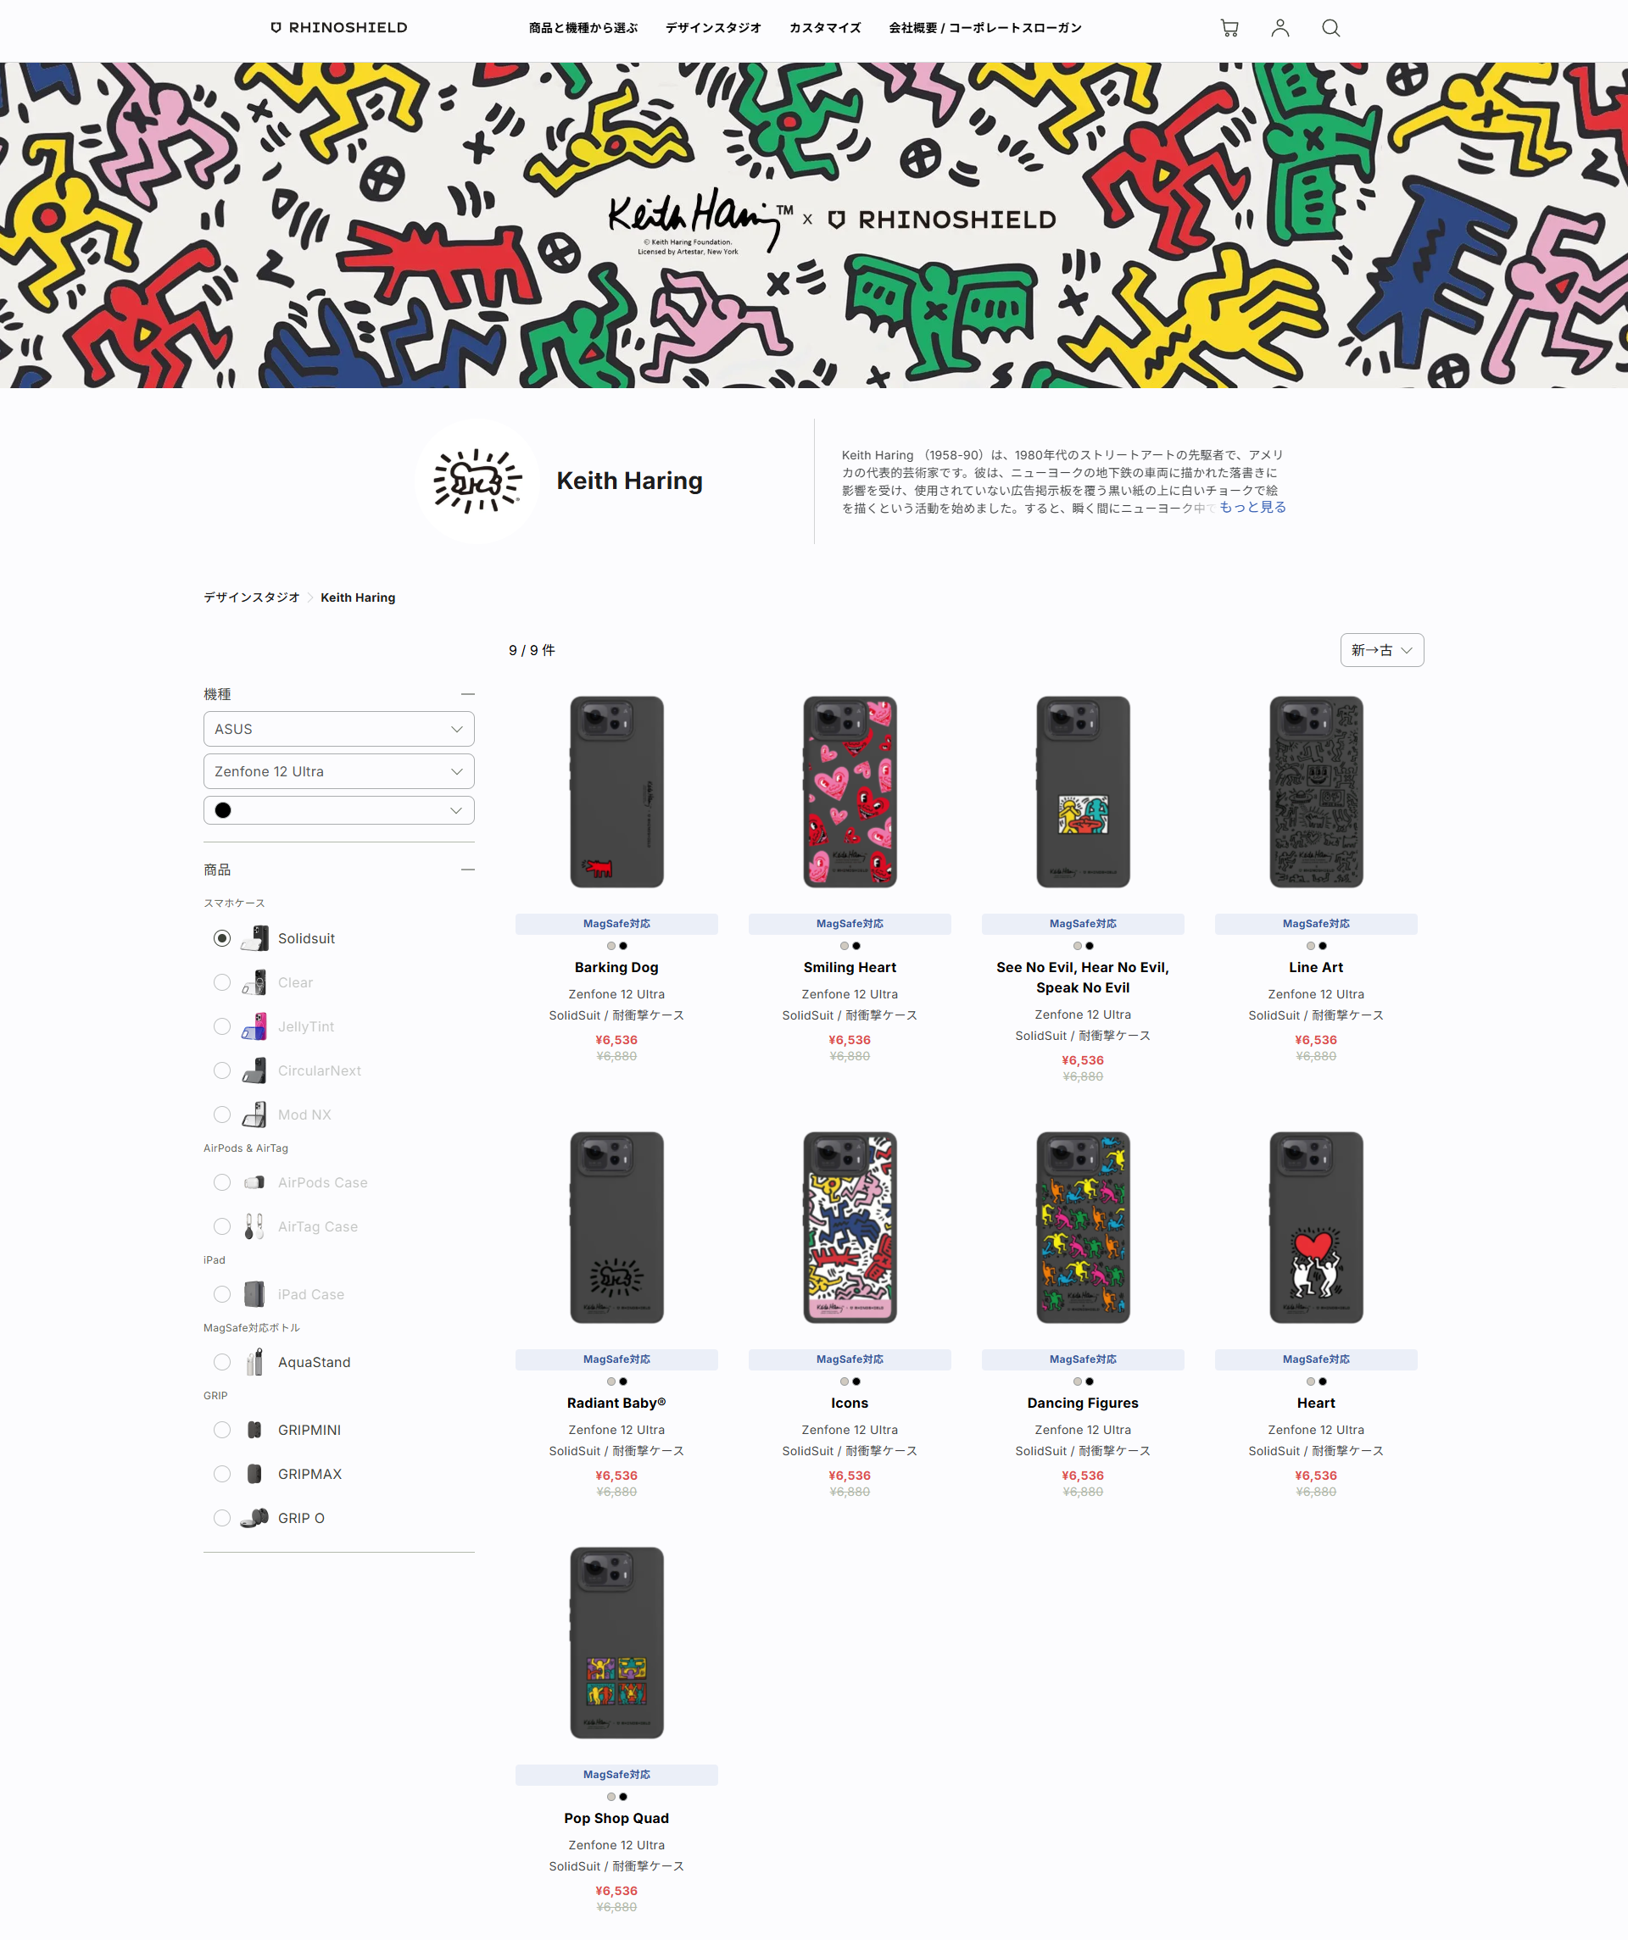Open the カスタマイズ menu item
The image size is (1628, 1940).
tap(825, 28)
